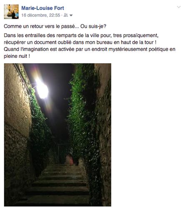Click the Marie-Louise Fort name link
181x208 pixels.
[x=43, y=8]
